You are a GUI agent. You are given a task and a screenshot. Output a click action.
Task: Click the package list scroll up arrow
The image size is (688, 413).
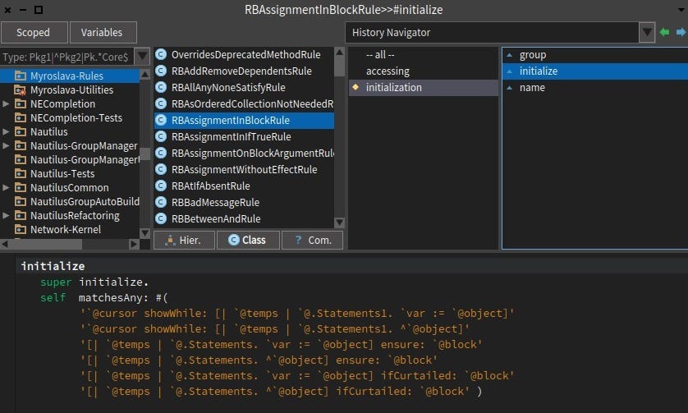[144, 75]
